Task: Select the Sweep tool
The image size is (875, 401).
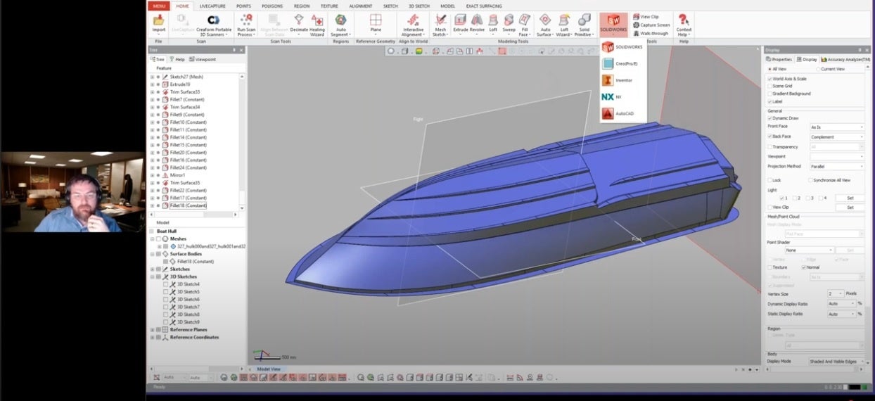Action: 509,20
